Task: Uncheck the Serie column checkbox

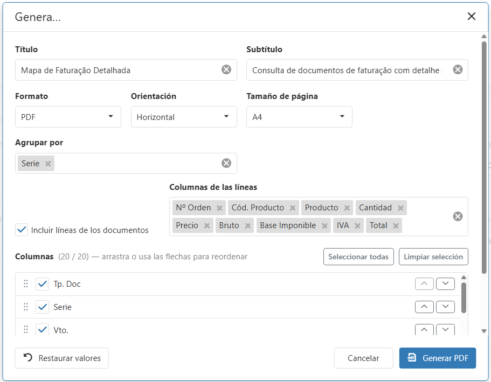Action: point(42,307)
